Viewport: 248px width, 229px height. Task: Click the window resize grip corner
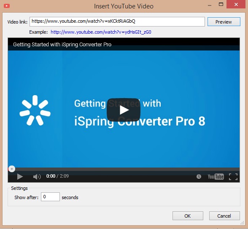pos(242,223)
